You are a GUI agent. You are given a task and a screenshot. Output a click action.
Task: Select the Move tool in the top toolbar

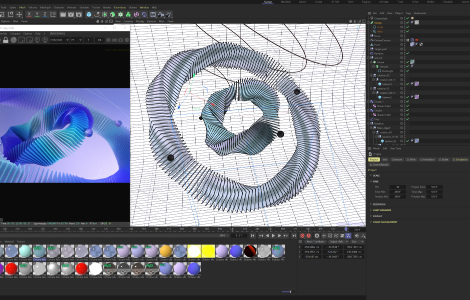pyautogui.click(x=19, y=14)
